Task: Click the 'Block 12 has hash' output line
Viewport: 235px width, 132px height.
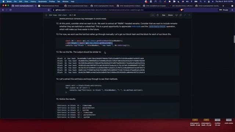Action: point(101,61)
